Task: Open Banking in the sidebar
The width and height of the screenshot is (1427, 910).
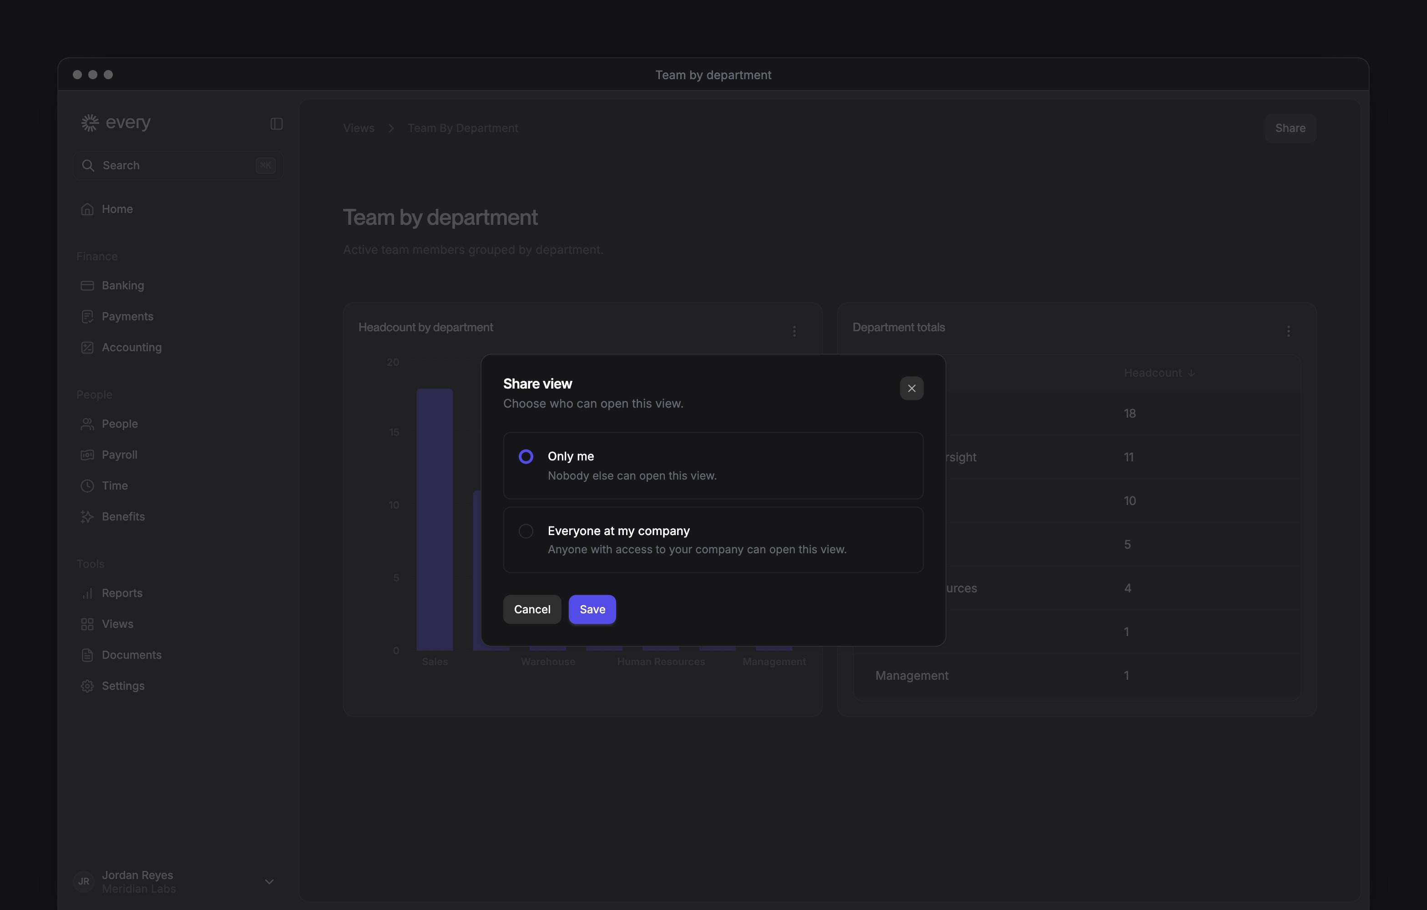Action: [x=178, y=286]
